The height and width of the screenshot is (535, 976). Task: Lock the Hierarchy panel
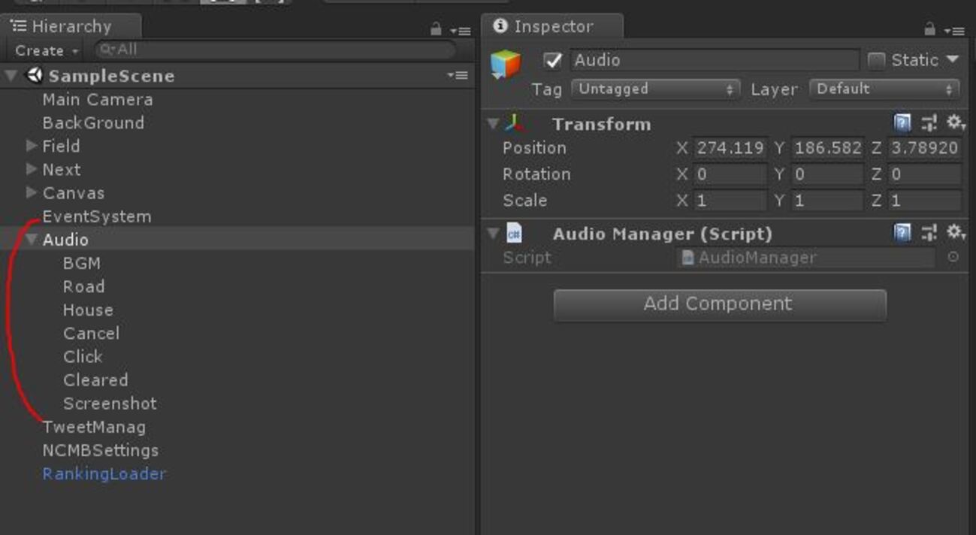click(436, 29)
